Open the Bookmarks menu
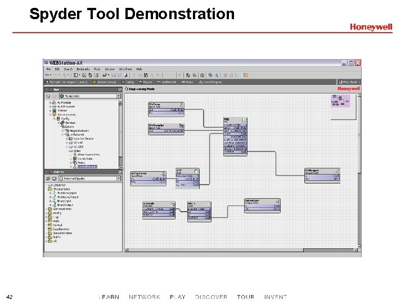The width and height of the screenshot is (405, 304). coord(83,69)
